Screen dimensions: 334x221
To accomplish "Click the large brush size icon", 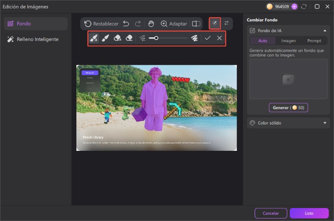I will coord(194,38).
